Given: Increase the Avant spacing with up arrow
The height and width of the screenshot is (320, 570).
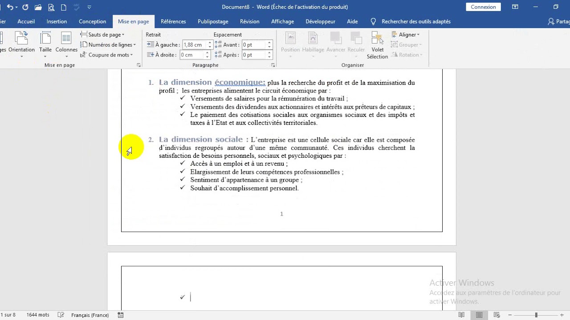Looking at the screenshot, I should [269, 43].
